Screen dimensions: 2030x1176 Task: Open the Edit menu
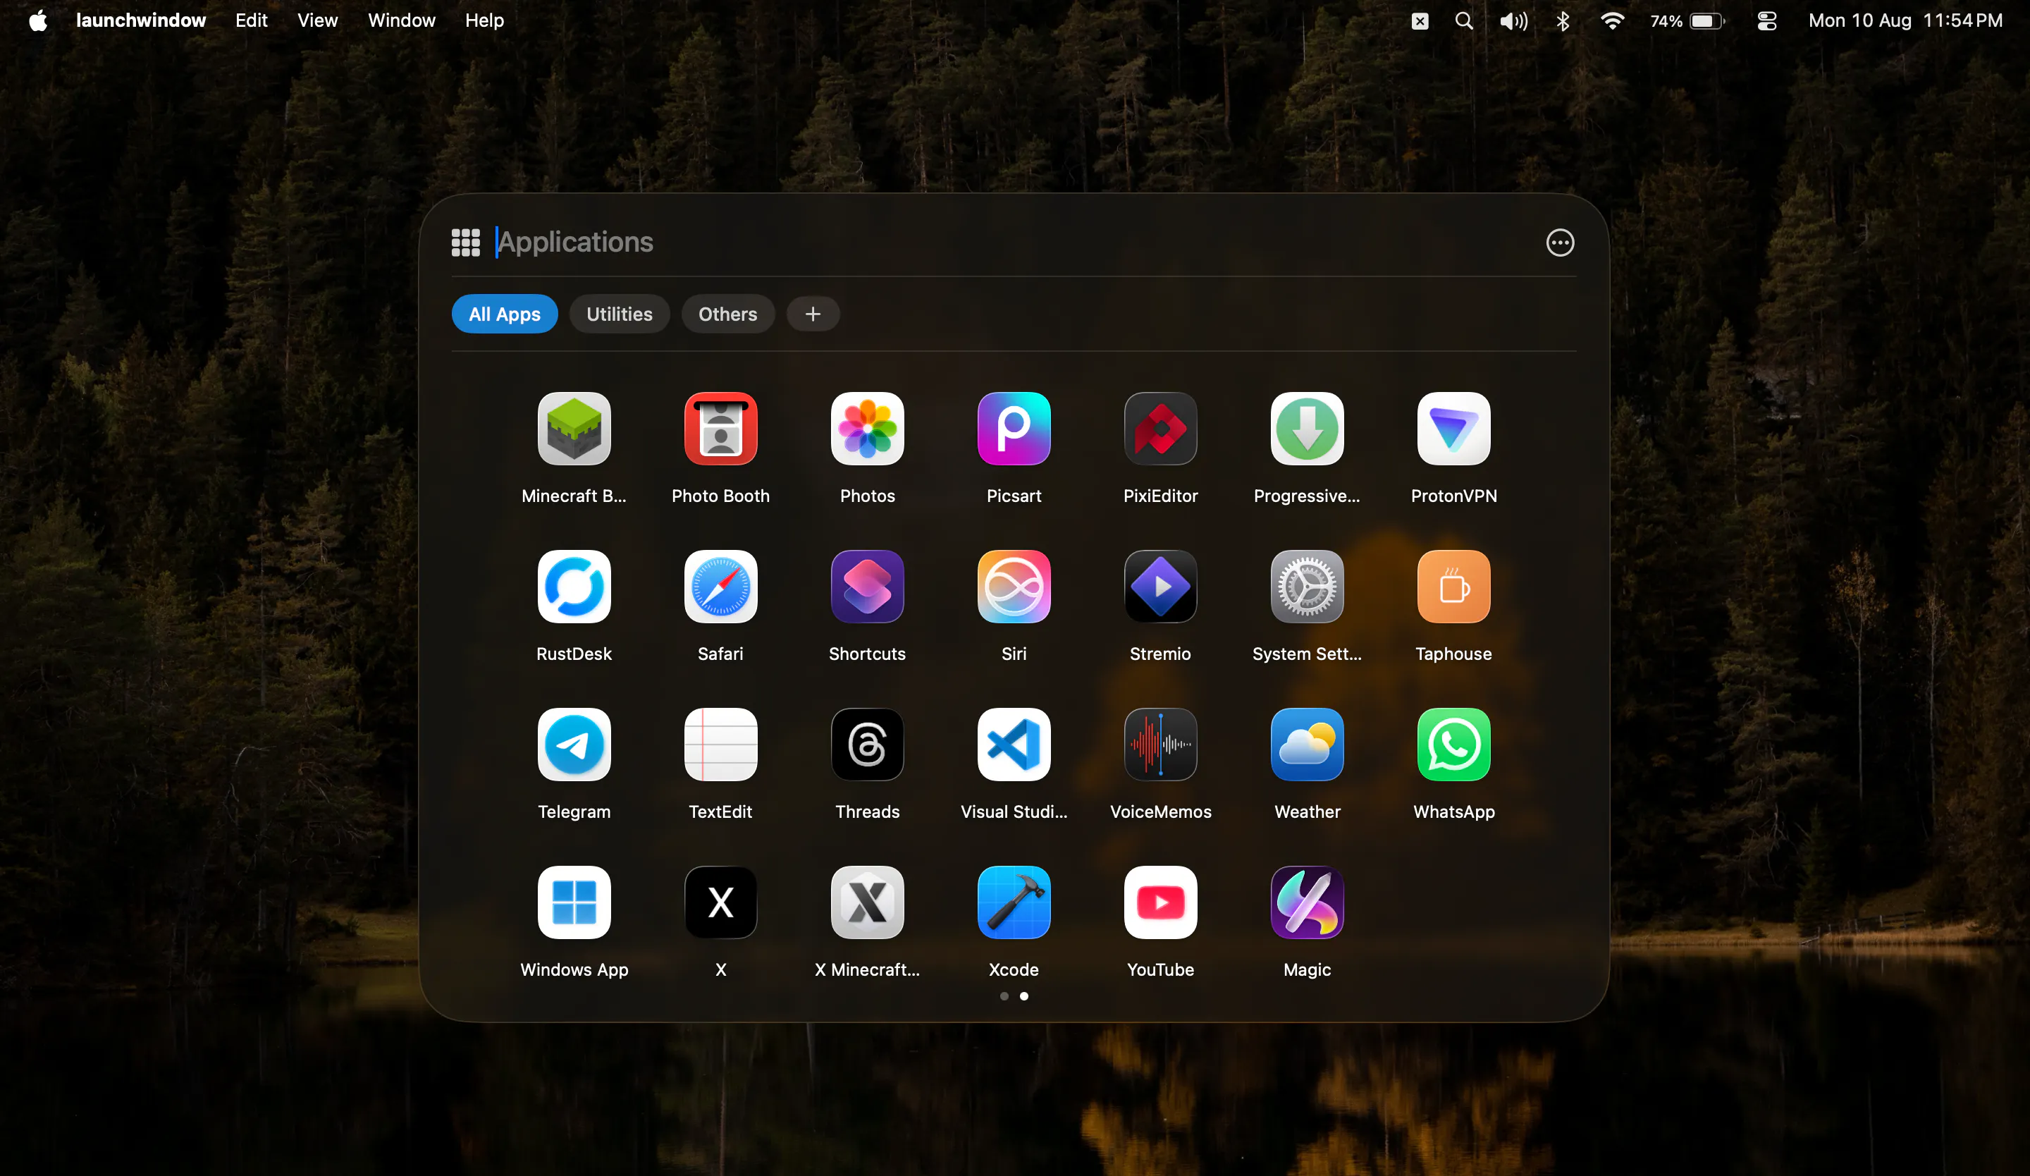click(x=252, y=20)
